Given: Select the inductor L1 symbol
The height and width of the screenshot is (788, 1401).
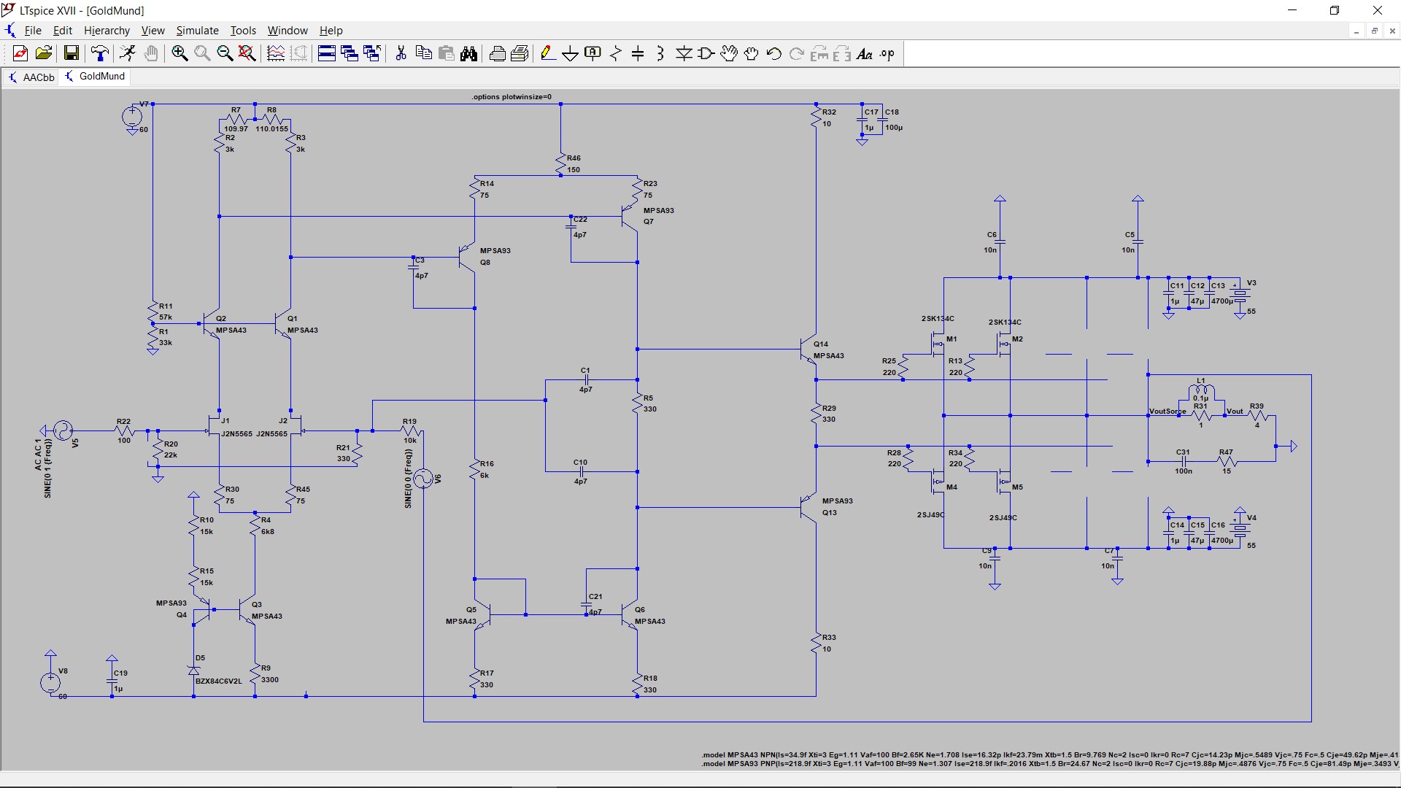Looking at the screenshot, I should pos(1201,393).
